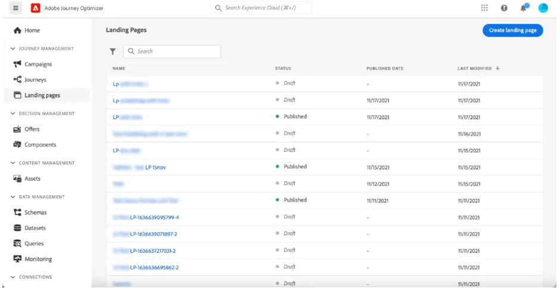Screen dimensions: 557x288
Task: Sort by Name column header
Action: [118, 68]
